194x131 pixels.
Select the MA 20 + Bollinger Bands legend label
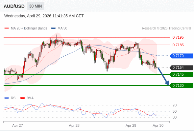point(29,28)
